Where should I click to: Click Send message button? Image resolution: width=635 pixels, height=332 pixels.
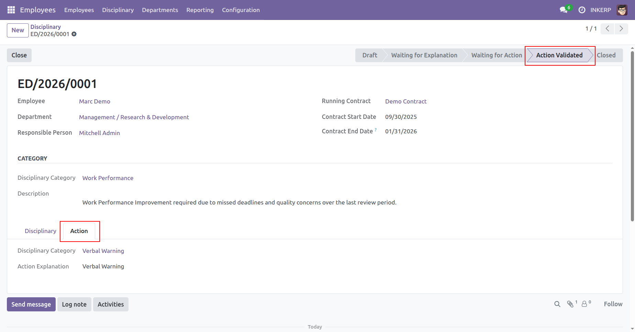[31, 305]
